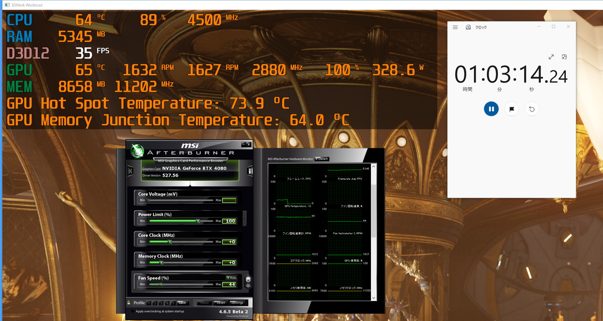Click the Fan Speed value field showing 44
This screenshot has width=603, height=321.
pos(229,284)
